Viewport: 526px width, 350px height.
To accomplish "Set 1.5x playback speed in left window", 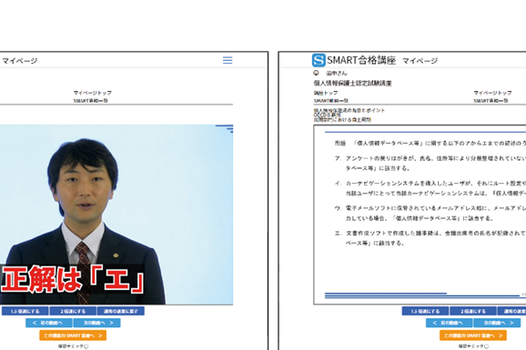I will click(25, 311).
